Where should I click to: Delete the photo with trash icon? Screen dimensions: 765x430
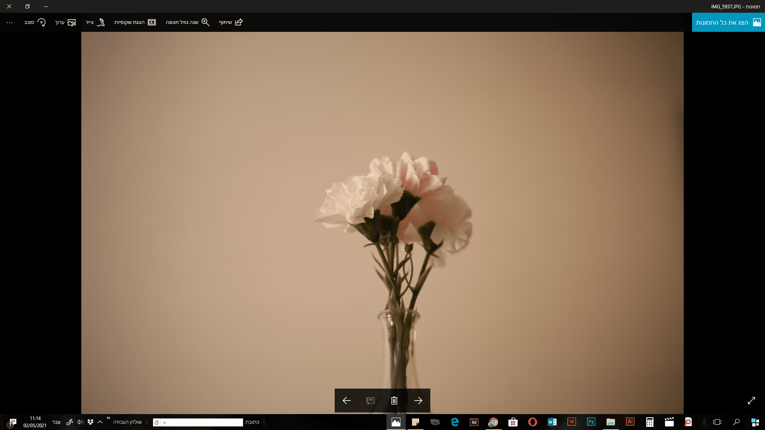(x=394, y=401)
